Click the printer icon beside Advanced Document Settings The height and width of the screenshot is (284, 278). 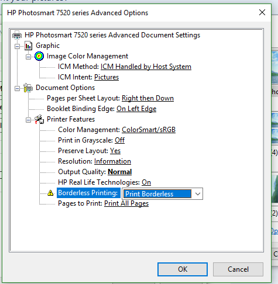(17, 35)
